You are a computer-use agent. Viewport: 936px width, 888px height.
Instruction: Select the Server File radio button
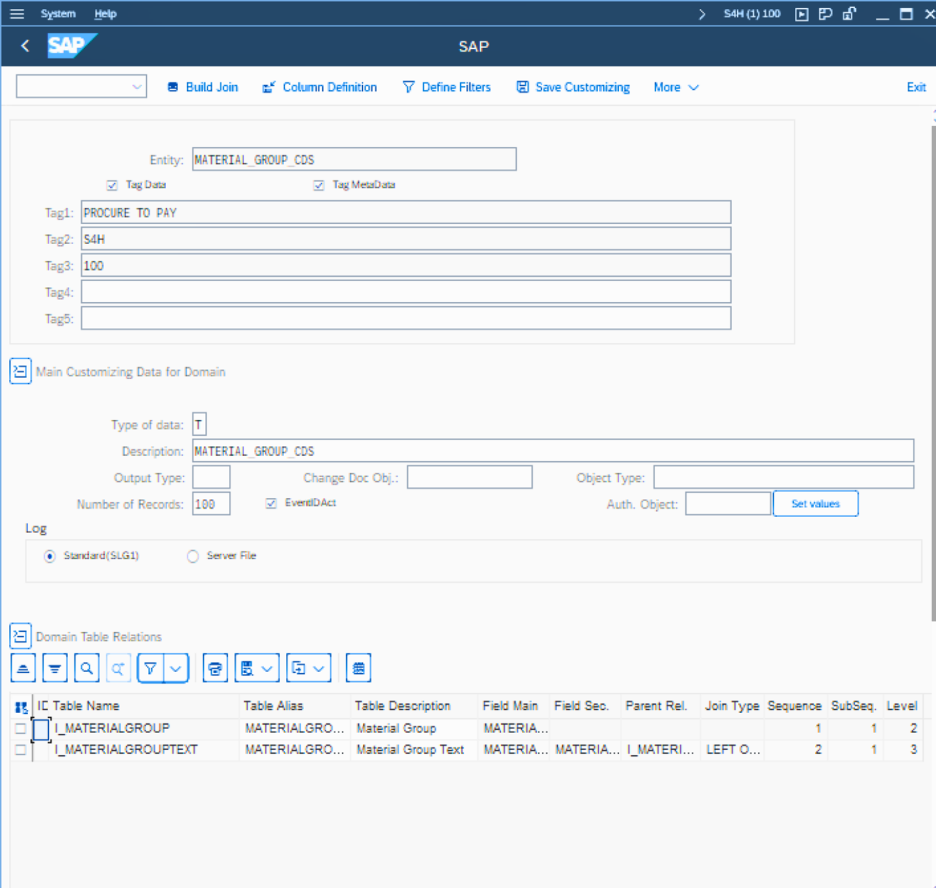pos(193,556)
